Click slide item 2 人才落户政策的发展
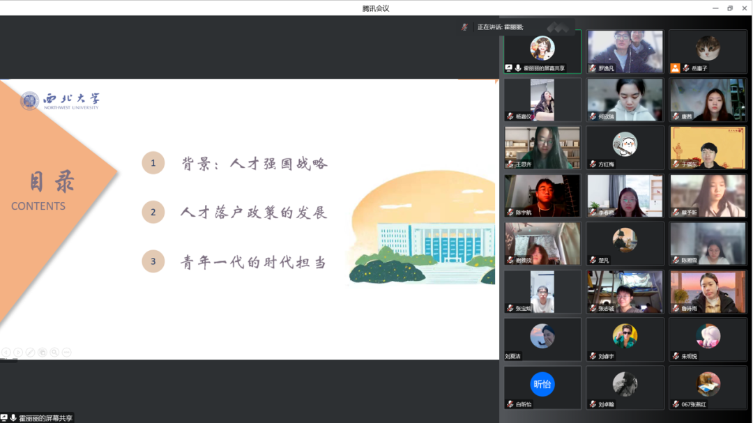The width and height of the screenshot is (753, 423). coord(254,213)
